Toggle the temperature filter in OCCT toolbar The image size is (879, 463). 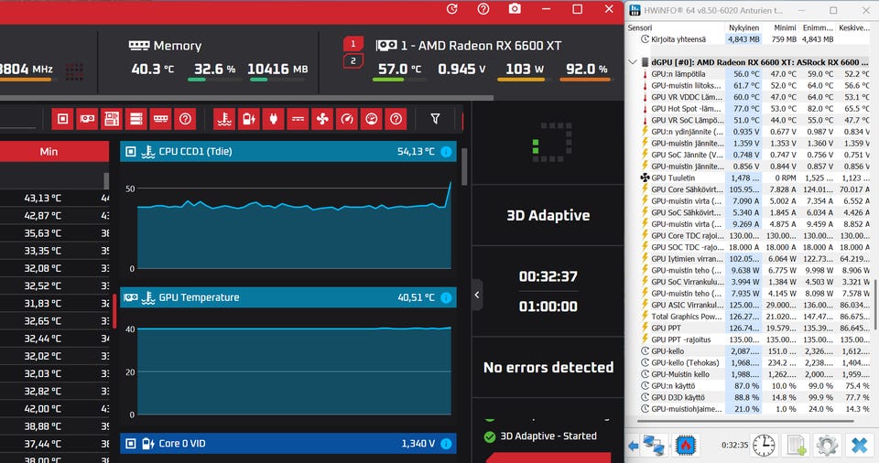pyautogui.click(x=224, y=119)
